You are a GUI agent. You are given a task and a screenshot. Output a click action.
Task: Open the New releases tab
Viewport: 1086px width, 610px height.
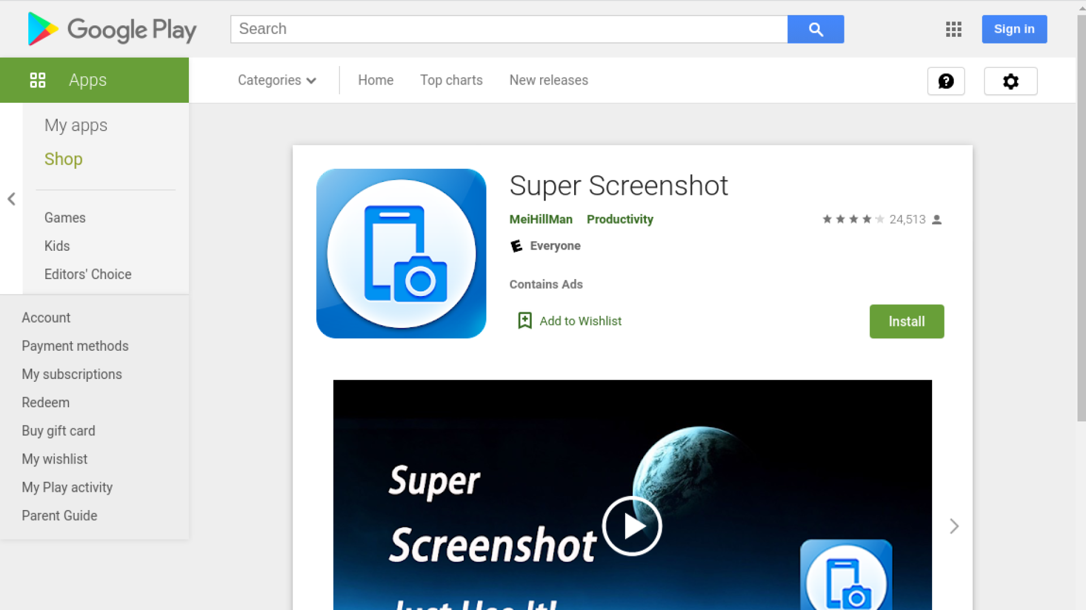(548, 80)
